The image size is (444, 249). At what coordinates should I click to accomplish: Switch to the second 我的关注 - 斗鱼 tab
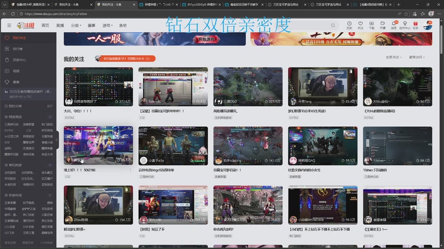tap(115, 4)
